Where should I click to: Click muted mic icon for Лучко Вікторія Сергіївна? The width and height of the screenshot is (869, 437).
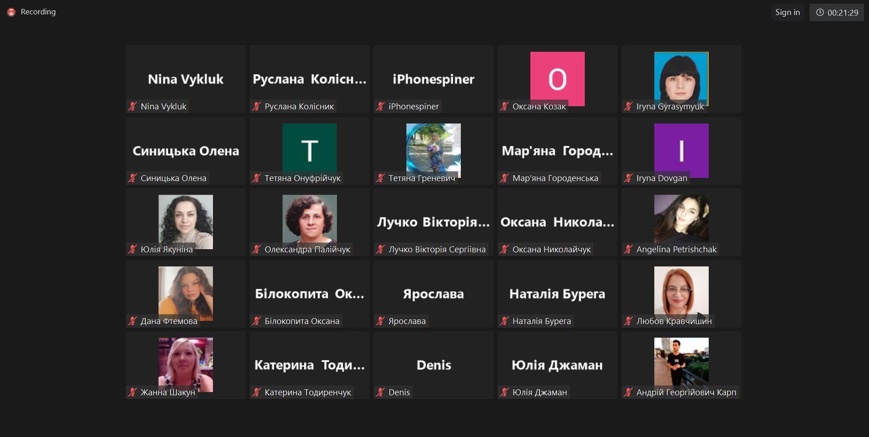380,249
